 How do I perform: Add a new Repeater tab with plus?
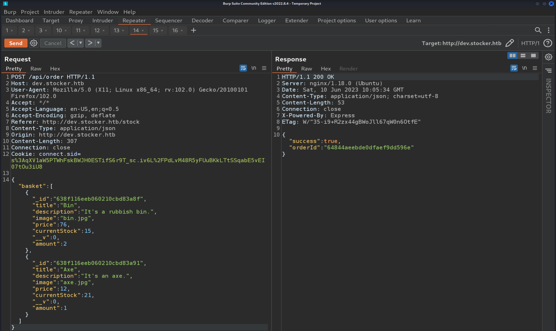[x=194, y=30]
